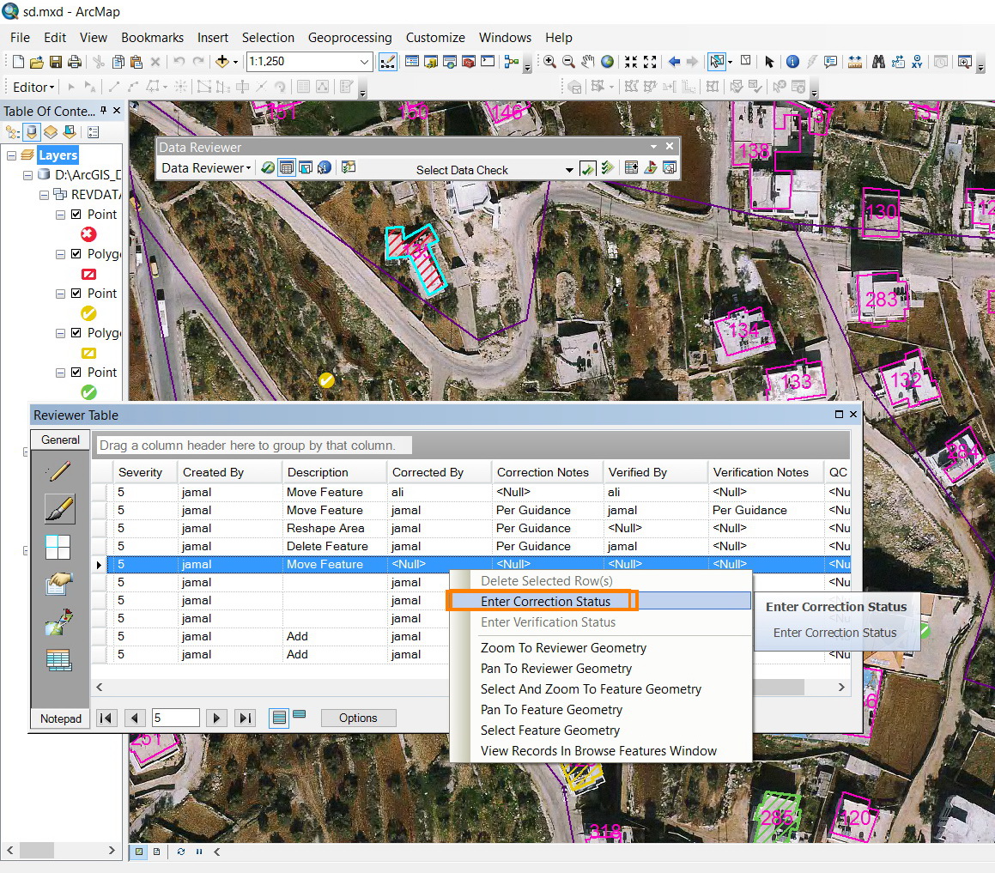Toggle the last Point layer with green symbol
This screenshot has width=995, height=873.
pyautogui.click(x=76, y=373)
